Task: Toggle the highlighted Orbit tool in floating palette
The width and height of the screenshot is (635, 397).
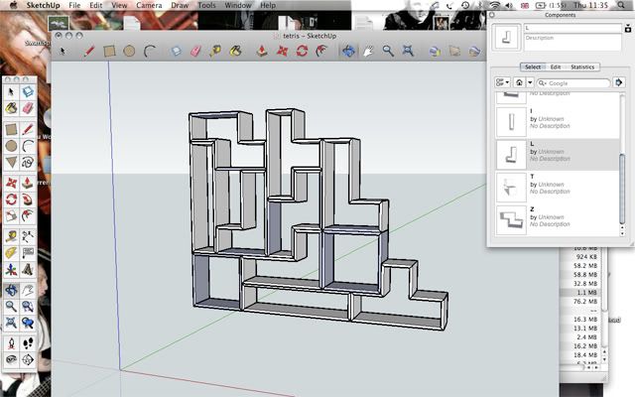Action: tap(11, 290)
